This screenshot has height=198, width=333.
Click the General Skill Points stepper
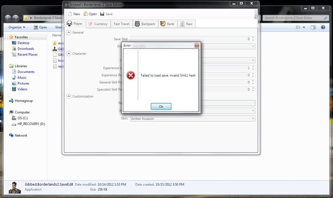(x=253, y=82)
